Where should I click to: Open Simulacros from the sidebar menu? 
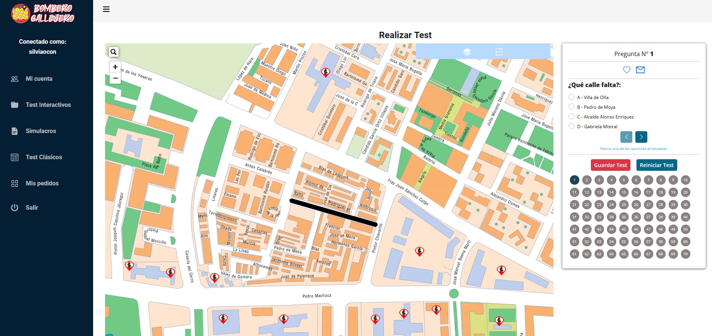pyautogui.click(x=41, y=131)
